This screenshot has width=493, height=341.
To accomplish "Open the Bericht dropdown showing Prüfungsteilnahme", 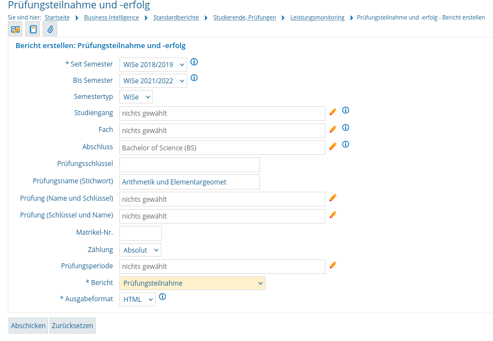I will click(192, 283).
